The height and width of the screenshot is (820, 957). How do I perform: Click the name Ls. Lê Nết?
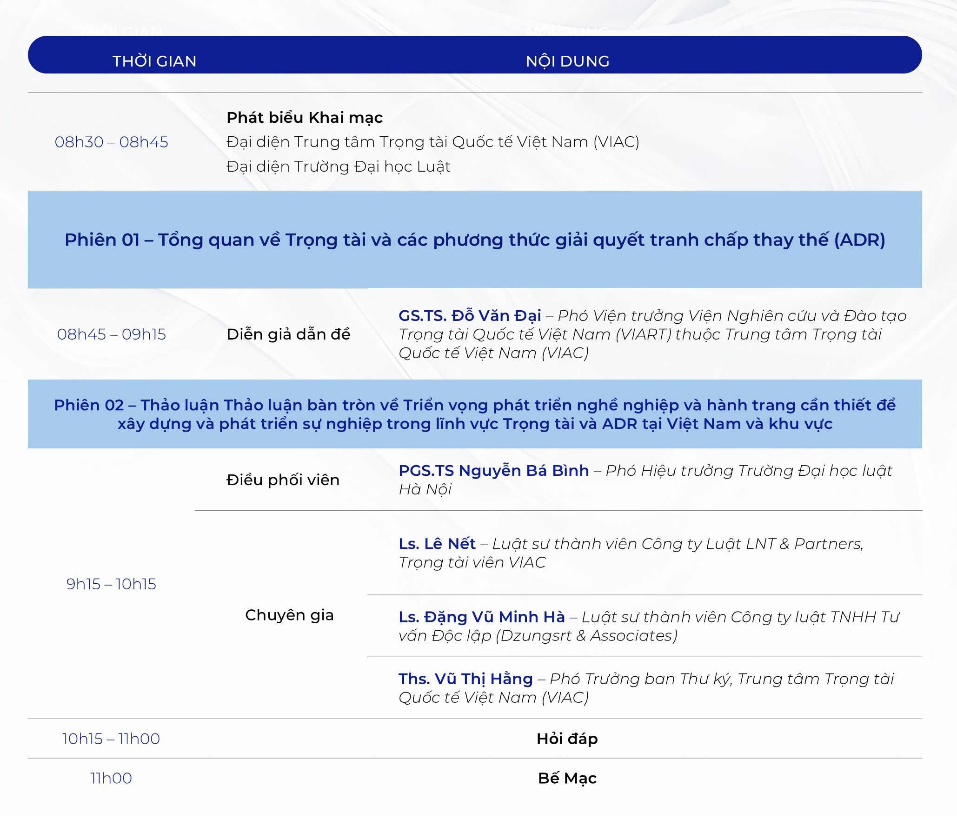437,543
